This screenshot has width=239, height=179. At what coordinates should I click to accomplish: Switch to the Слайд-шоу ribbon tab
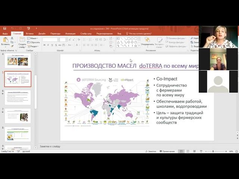(86, 34)
